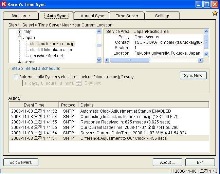Click the schedule interval spinner arrows
220x174 pixels.
coord(78,83)
